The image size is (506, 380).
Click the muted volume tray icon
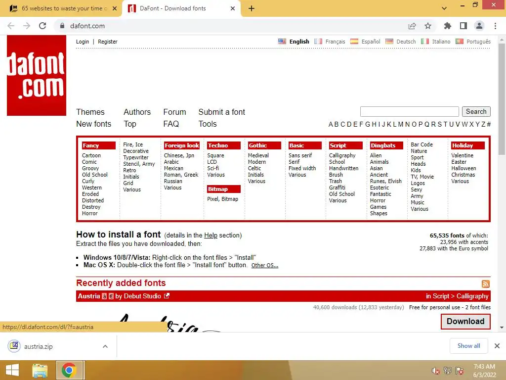(435, 371)
